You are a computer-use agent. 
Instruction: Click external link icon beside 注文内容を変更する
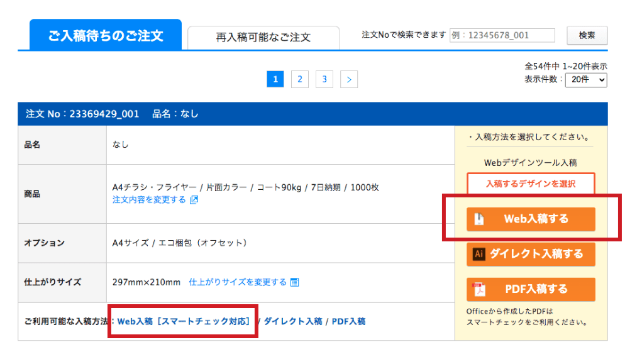(194, 200)
